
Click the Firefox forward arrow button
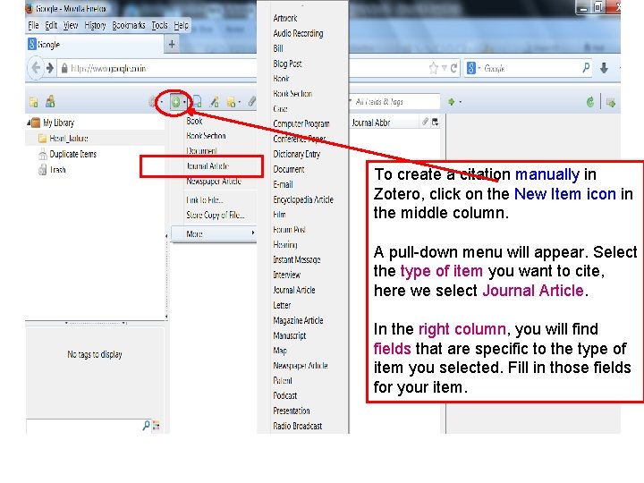[50, 68]
